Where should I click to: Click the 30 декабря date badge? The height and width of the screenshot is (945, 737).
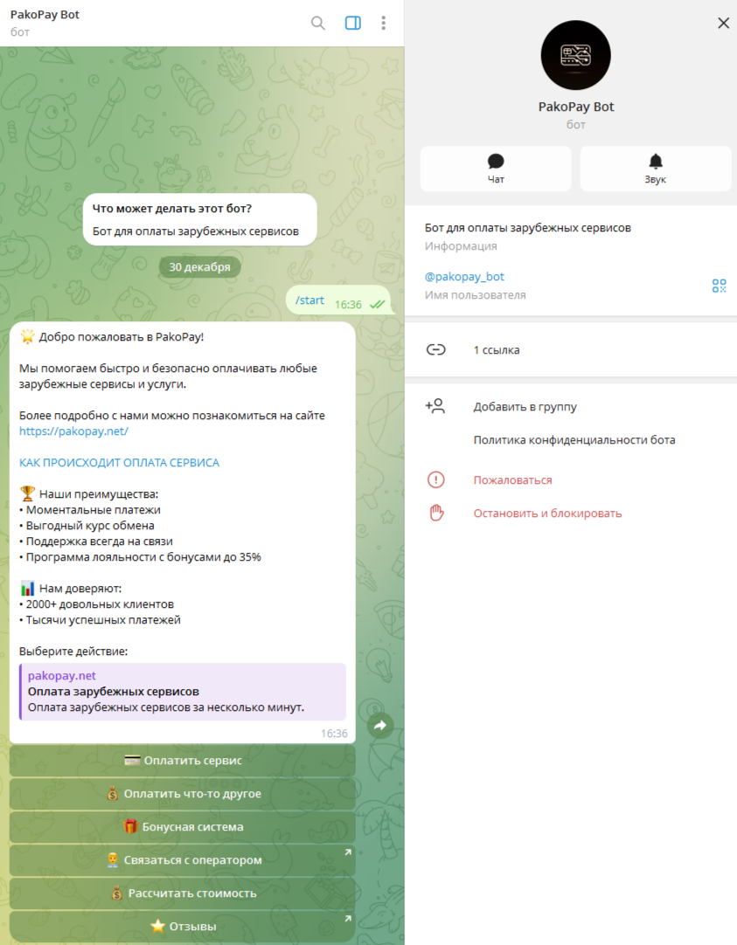point(199,267)
